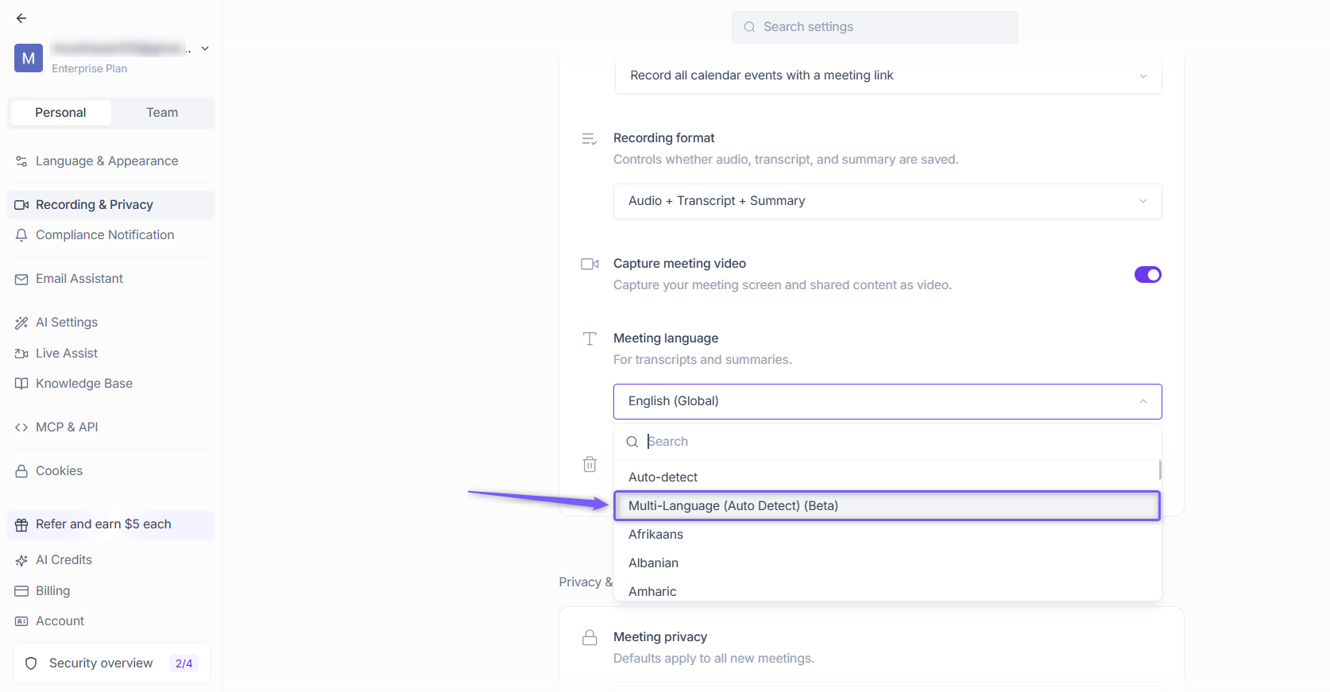This screenshot has height=692, width=1330.
Task: Open Compliance Notification settings
Action: click(111, 235)
